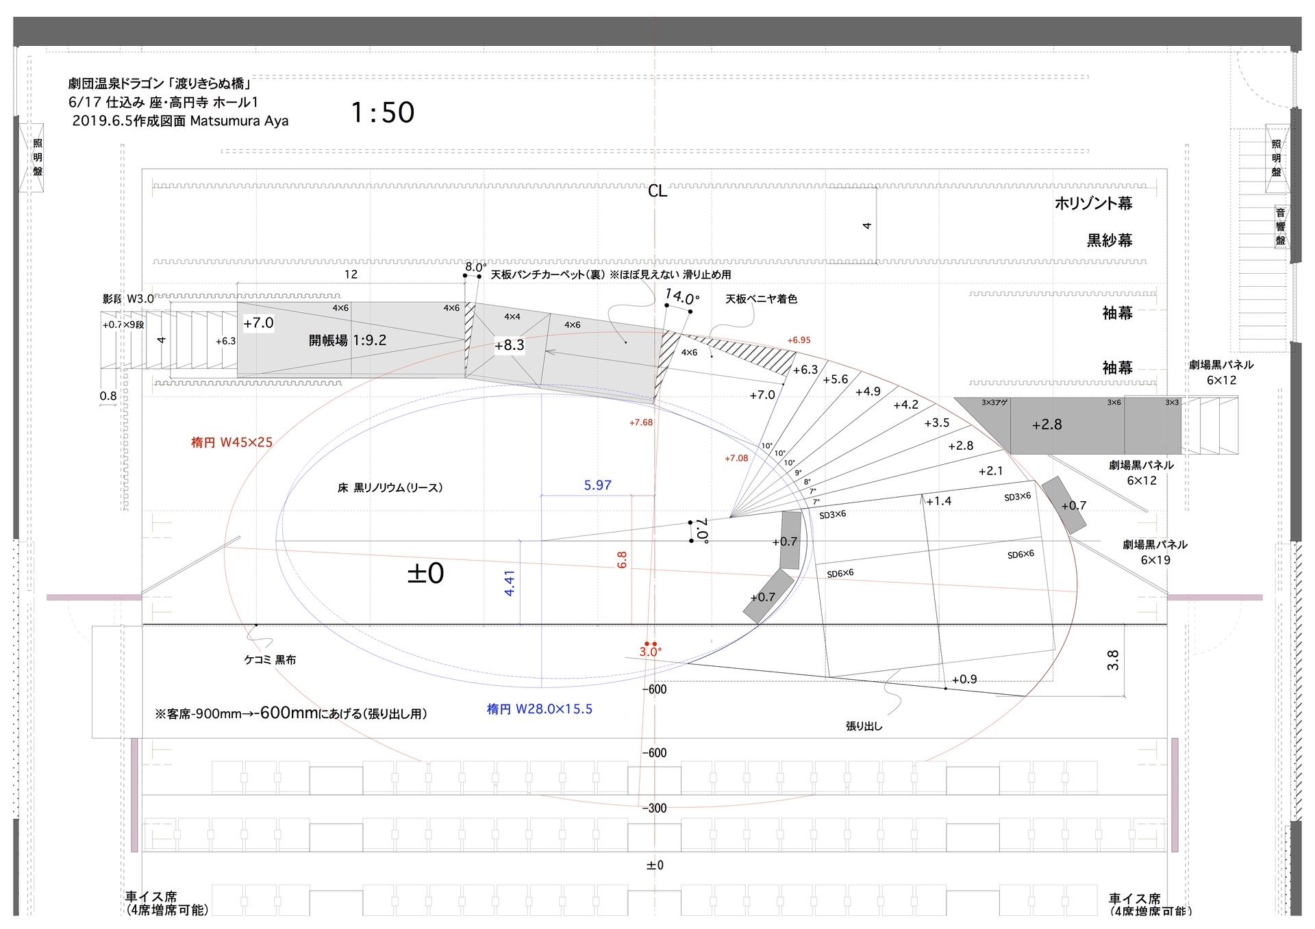Image resolution: width=1315 pixels, height=929 pixels.
Task: Click the +2.1 stair step label
Action: (x=990, y=471)
